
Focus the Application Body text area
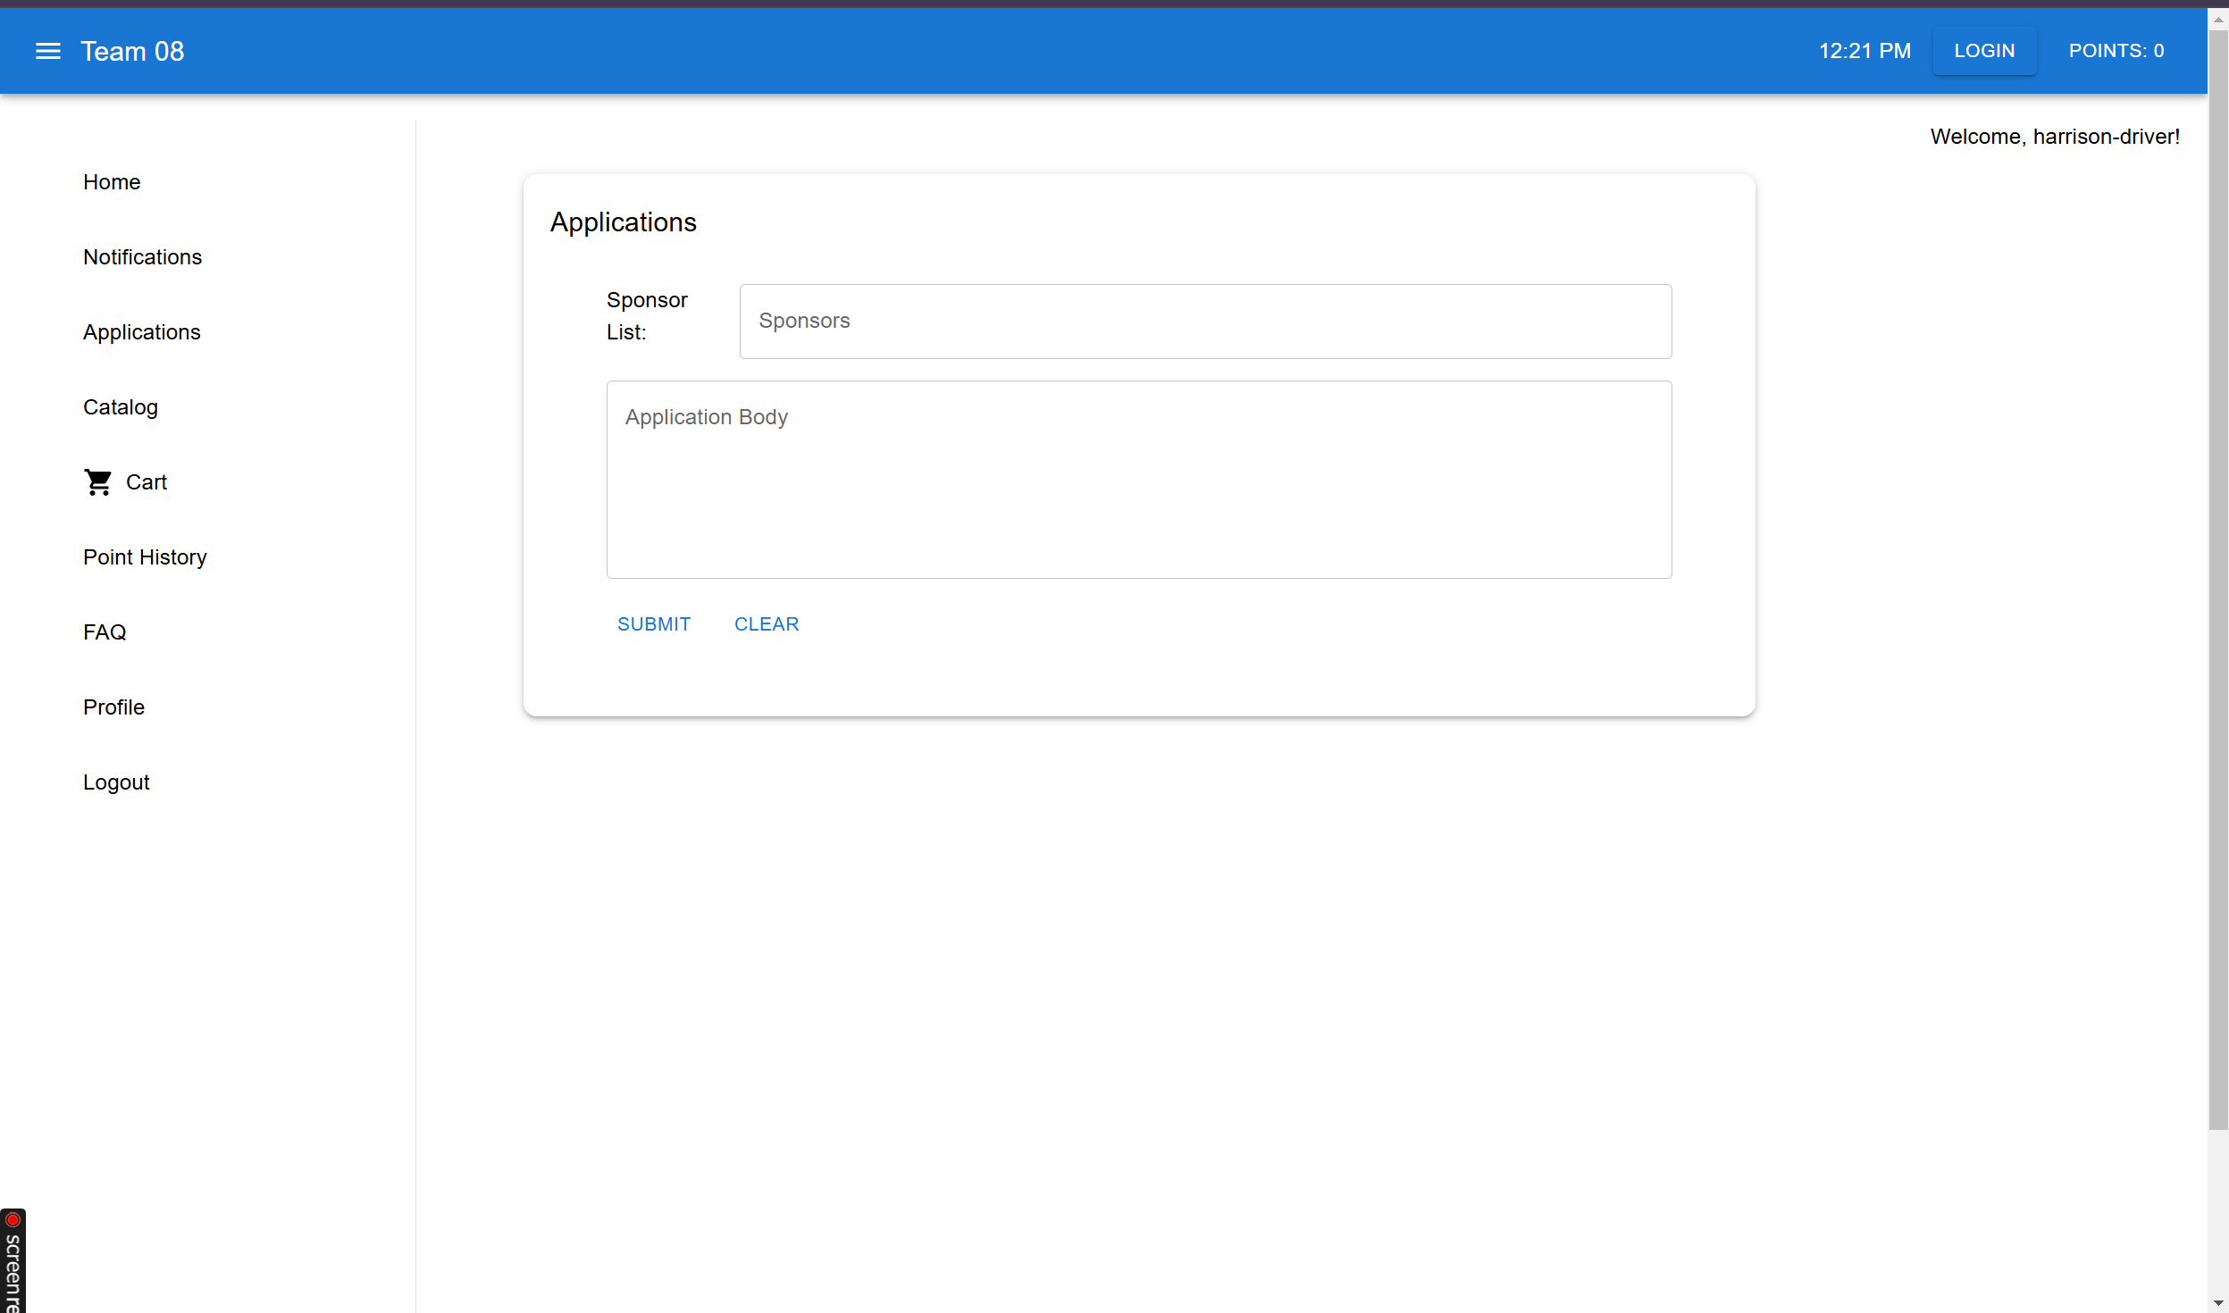[x=1139, y=480]
